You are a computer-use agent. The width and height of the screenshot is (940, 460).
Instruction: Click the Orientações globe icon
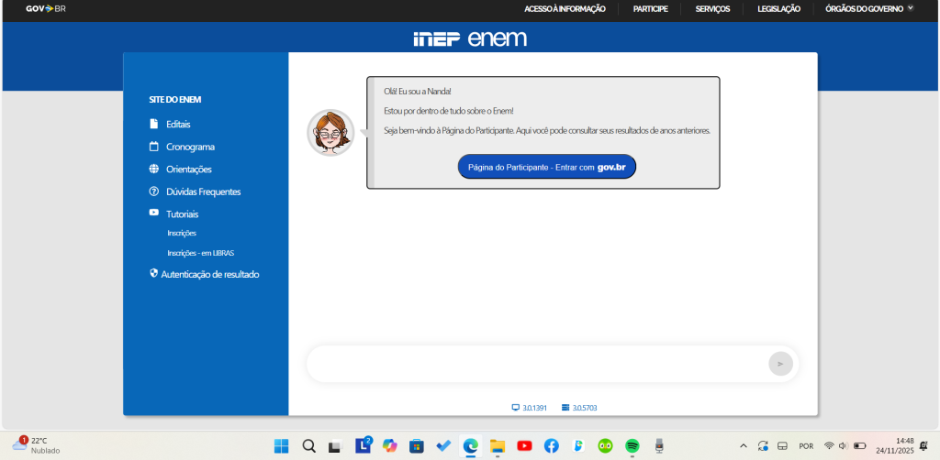point(154,170)
